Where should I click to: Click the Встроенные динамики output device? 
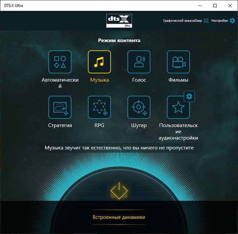pos(119,217)
